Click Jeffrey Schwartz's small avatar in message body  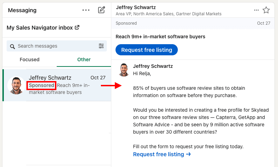[x=124, y=70]
